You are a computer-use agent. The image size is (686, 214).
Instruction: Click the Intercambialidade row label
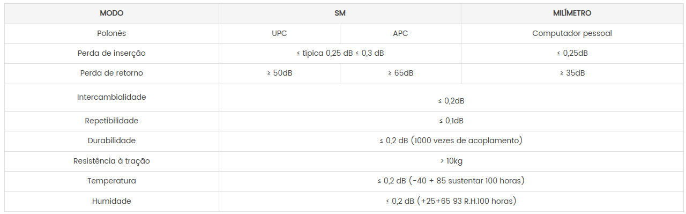[111, 97]
